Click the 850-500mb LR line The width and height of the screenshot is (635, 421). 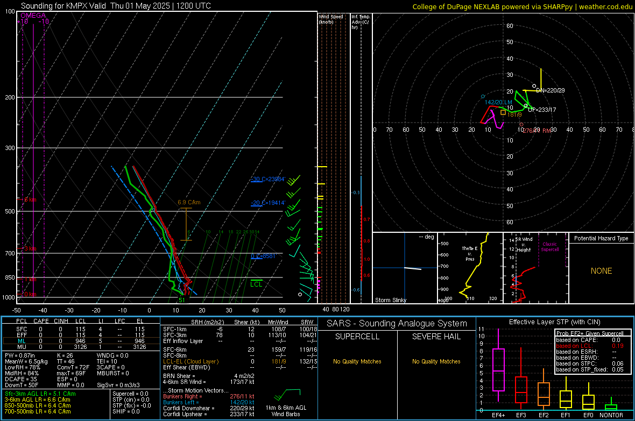38,405
